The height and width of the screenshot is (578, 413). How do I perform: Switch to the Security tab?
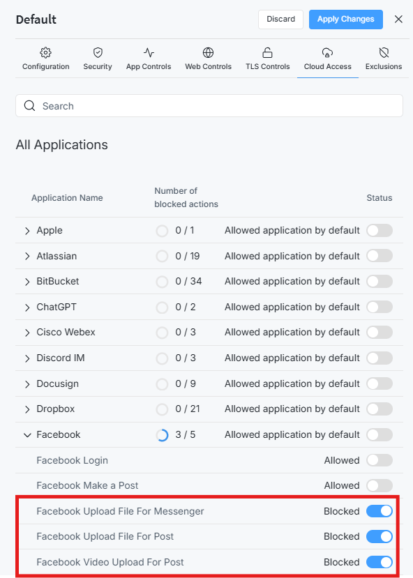(98, 59)
